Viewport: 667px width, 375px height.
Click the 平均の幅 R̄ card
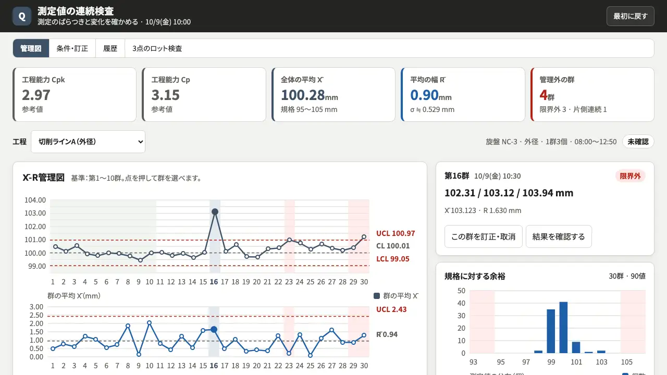coord(463,94)
